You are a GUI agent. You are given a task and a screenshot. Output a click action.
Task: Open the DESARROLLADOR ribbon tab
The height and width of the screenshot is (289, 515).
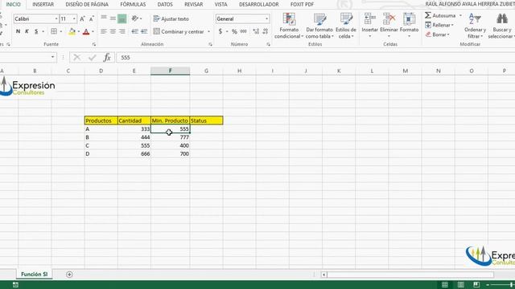pos(259,4)
